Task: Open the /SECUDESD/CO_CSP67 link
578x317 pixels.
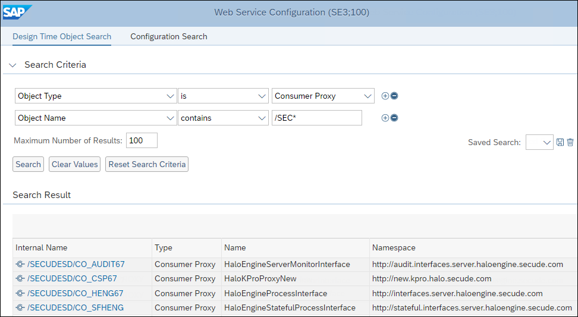Action: click(73, 279)
